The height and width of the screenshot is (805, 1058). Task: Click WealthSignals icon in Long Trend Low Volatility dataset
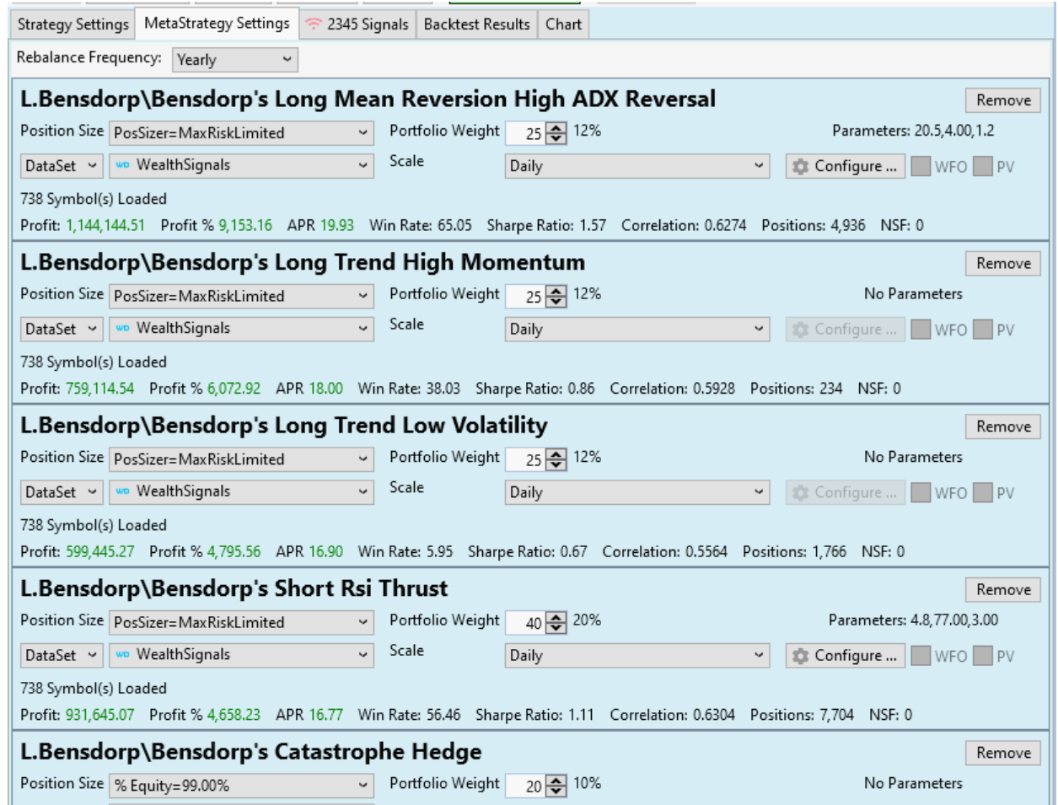click(x=123, y=491)
